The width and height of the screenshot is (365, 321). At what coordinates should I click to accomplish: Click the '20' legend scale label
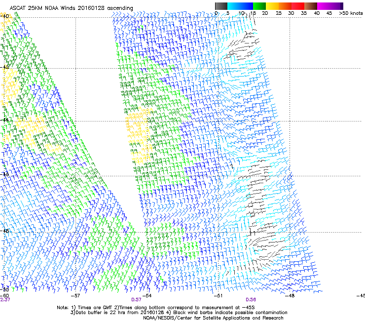point(265,13)
